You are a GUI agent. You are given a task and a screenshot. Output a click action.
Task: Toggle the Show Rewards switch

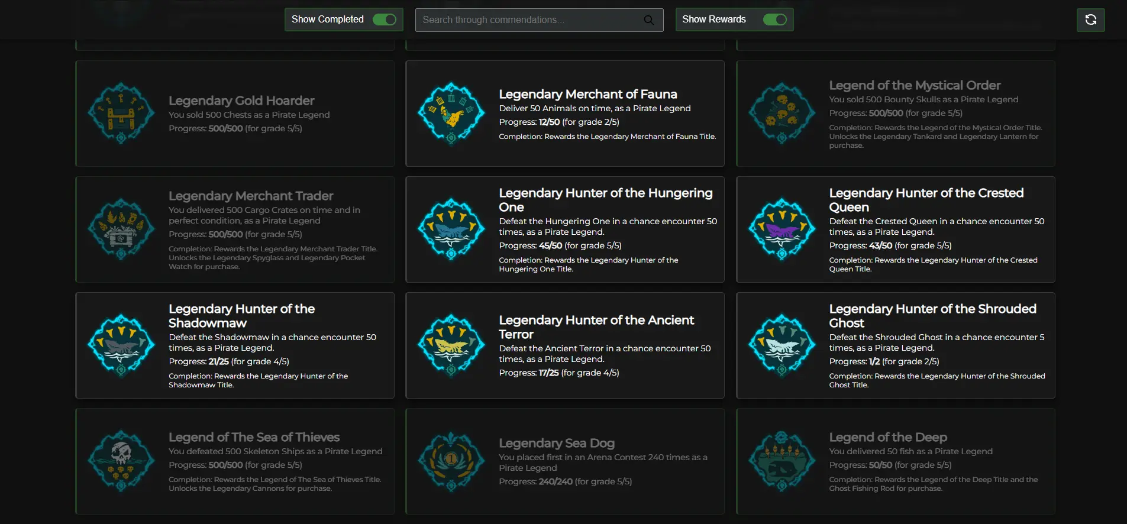click(774, 20)
